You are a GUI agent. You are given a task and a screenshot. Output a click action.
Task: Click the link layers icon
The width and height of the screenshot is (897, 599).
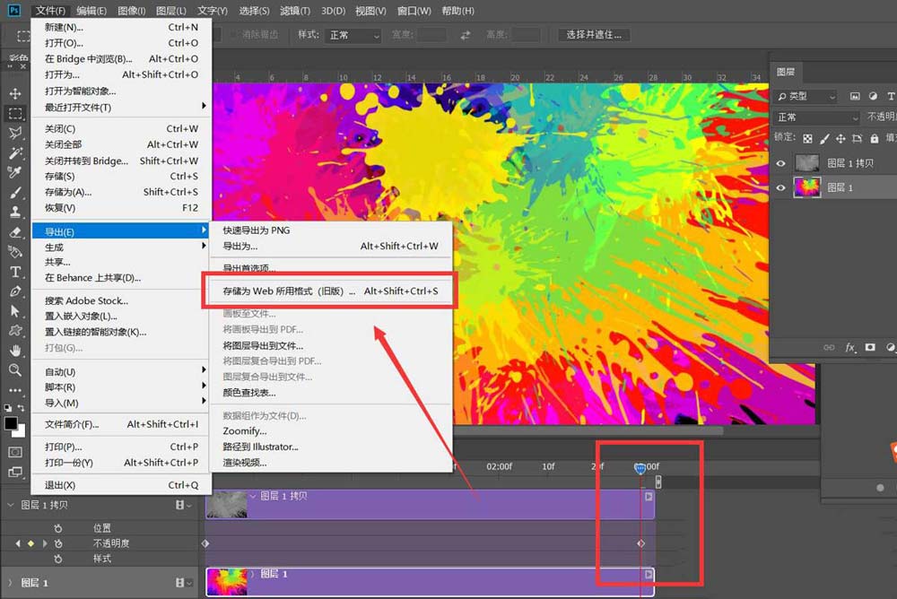(x=829, y=347)
